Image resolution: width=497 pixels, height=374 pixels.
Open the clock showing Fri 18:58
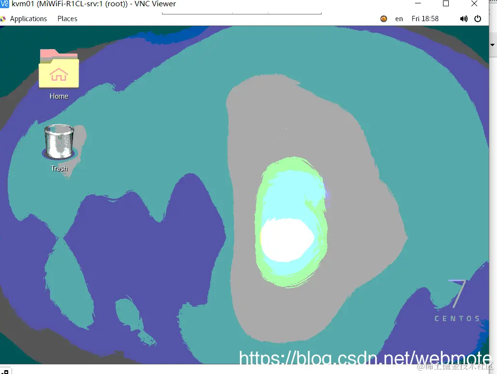click(x=425, y=19)
